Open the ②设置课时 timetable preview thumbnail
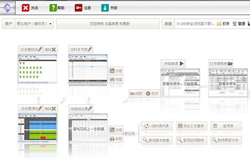The height and width of the screenshot is (167, 250). coord(37,128)
